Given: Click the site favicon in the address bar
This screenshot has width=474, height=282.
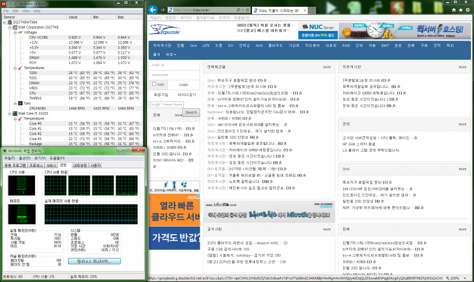Looking at the screenshot, I should 170,10.
